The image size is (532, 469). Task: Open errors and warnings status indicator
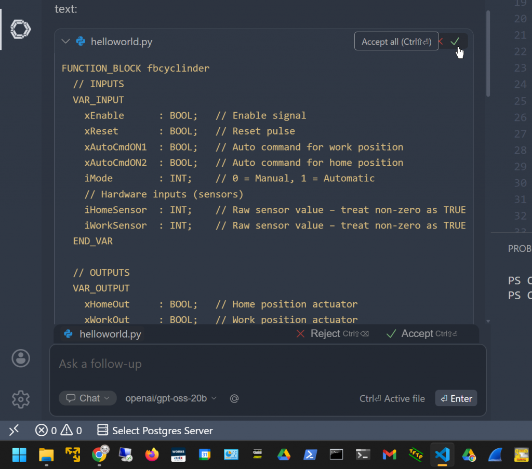point(58,430)
